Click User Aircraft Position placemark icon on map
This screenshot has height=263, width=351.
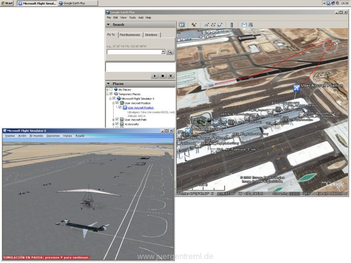[297, 88]
